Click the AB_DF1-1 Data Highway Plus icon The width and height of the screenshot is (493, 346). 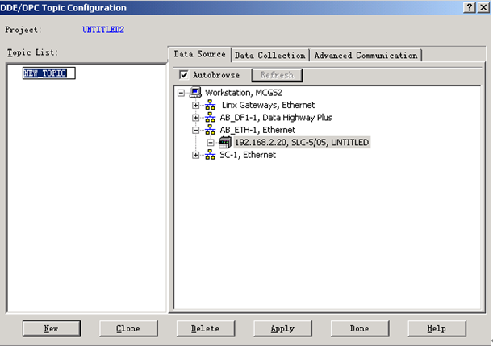(x=210, y=118)
